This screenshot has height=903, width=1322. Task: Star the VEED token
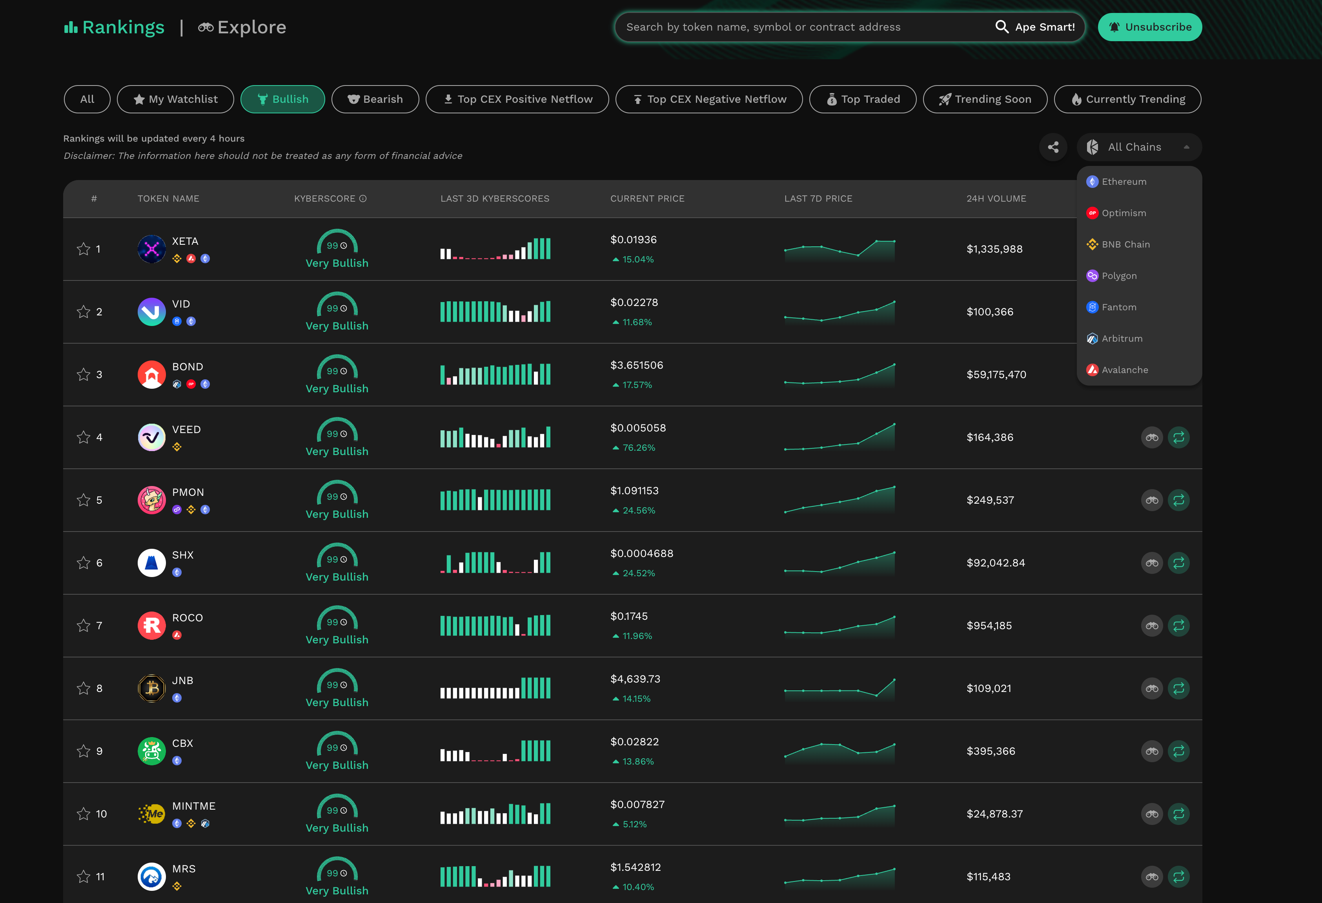84,437
